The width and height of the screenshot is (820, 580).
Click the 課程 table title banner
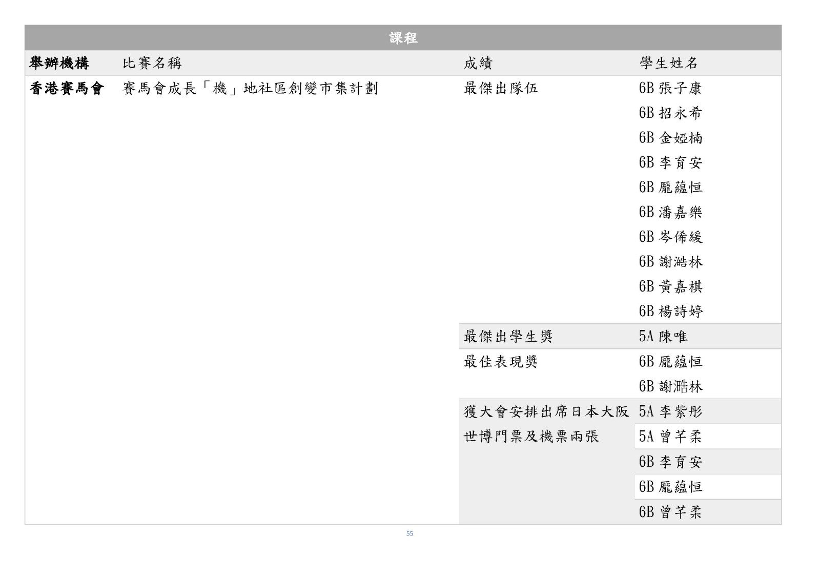coord(403,38)
